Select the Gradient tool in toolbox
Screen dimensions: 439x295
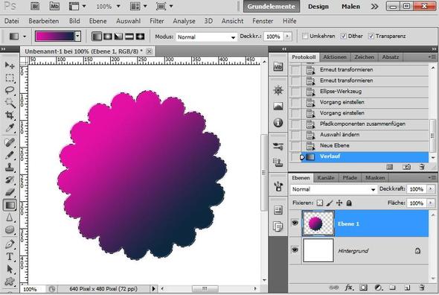click(x=10, y=205)
